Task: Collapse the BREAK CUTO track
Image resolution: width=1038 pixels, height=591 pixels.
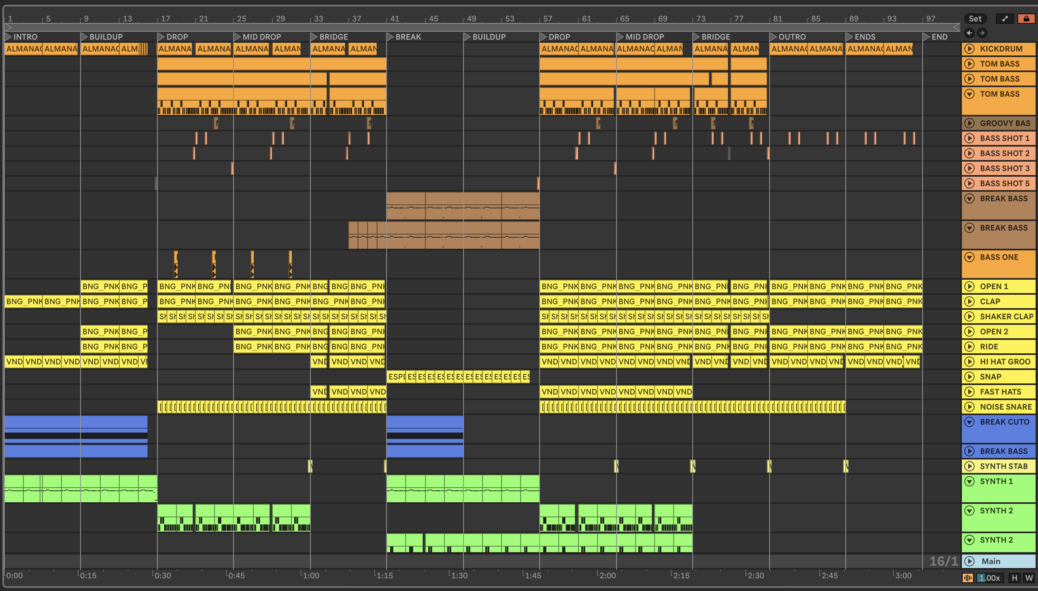Action: click(969, 422)
